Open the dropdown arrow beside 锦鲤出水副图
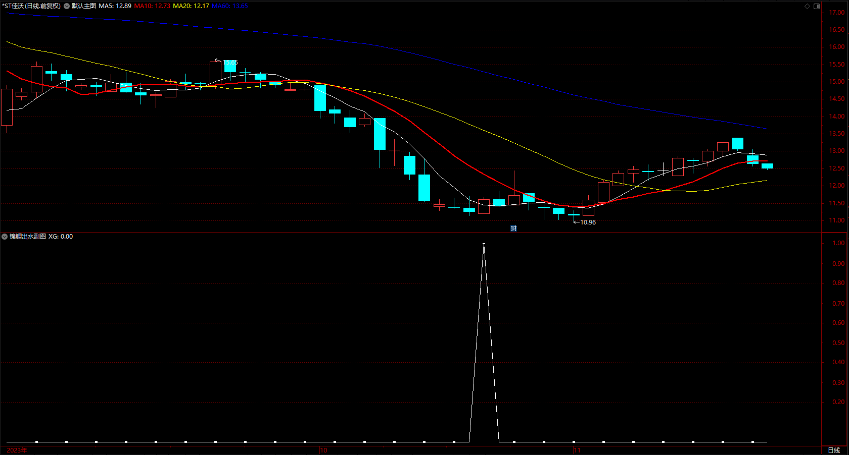Screen dimensions: 849x455 pyautogui.click(x=5, y=237)
